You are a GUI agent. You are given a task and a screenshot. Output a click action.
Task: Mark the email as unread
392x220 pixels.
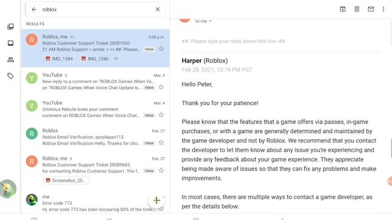point(371,9)
